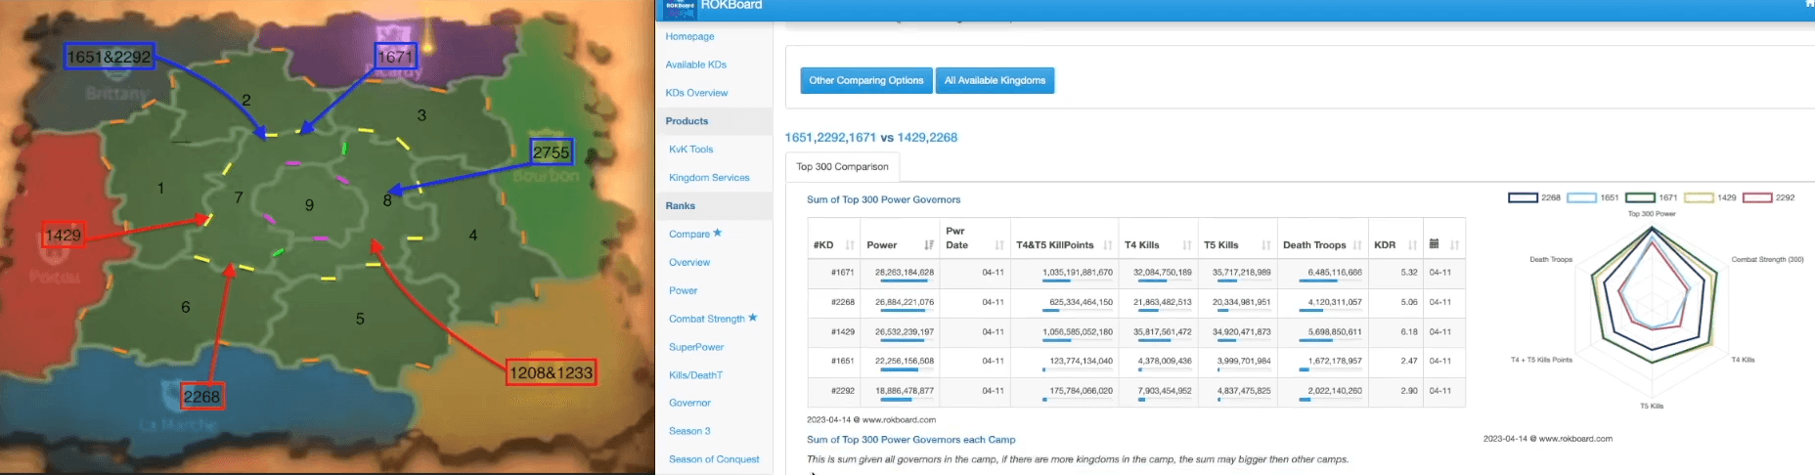Sort by T4&T5 KillPoints column arrows
This screenshot has width=1815, height=475.
click(x=1108, y=245)
